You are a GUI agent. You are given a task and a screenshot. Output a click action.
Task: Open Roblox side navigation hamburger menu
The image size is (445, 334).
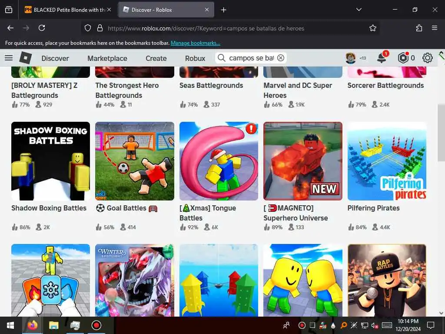point(9,58)
